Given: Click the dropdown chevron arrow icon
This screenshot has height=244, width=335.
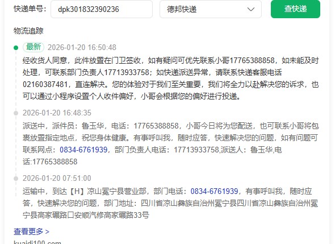Looking at the screenshot, I should pyautogui.click(x=250, y=9).
